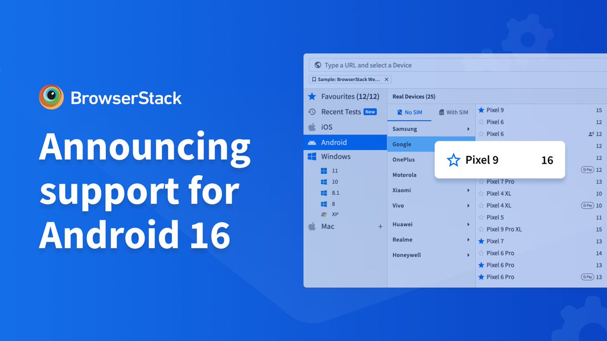Select the Pixel 9 Pro XL device row
This screenshot has height=341, width=607.
540,229
